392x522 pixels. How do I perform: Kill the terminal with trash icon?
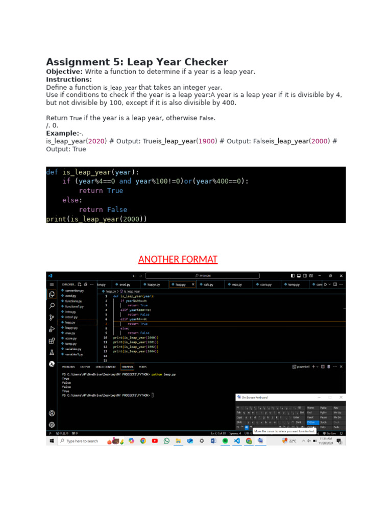(x=329, y=367)
